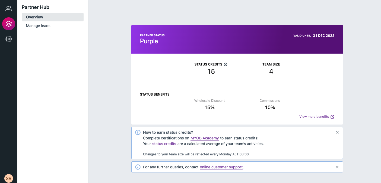Click the Team Size value 4
Image resolution: width=381 pixels, height=183 pixels.
coord(271,71)
